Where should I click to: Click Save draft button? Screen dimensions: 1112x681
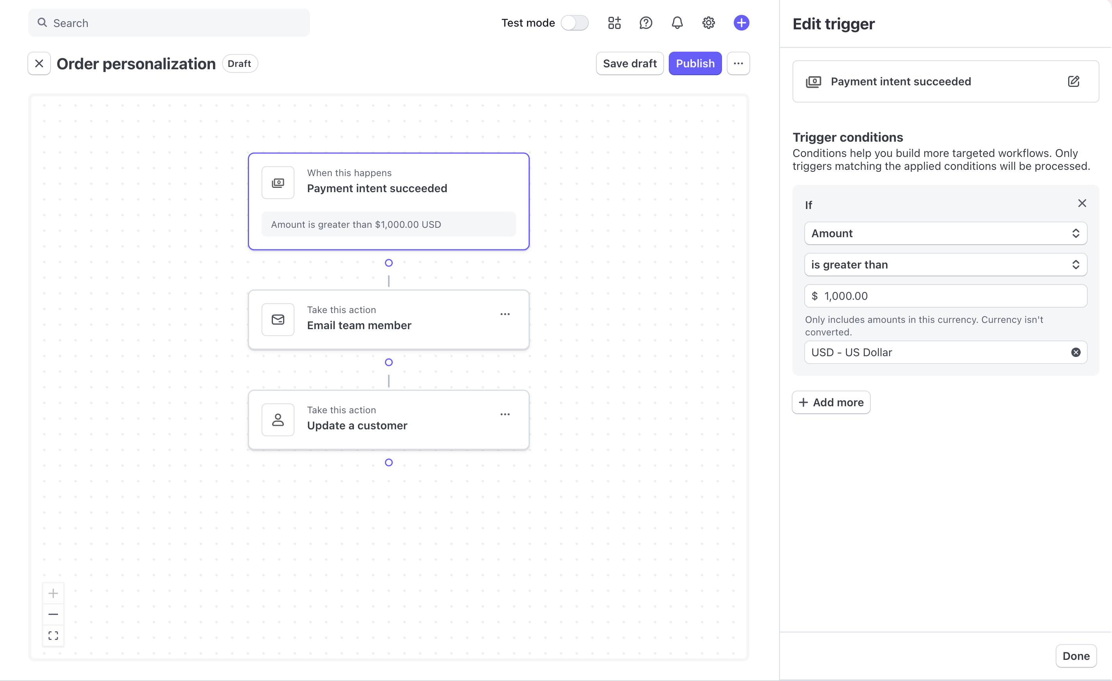coord(630,63)
